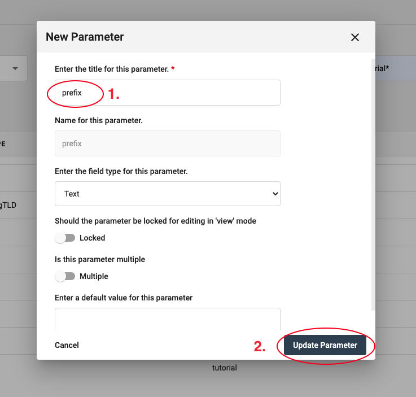416x397 pixels.
Task: Click the Update Parameter button
Action: point(325,345)
